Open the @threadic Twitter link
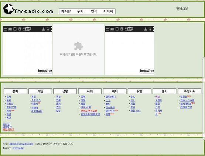Image resolution: width=205 pixels, height=156 pixels. [18, 148]
